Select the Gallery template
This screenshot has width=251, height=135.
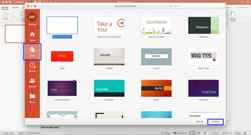click(x=109, y=57)
